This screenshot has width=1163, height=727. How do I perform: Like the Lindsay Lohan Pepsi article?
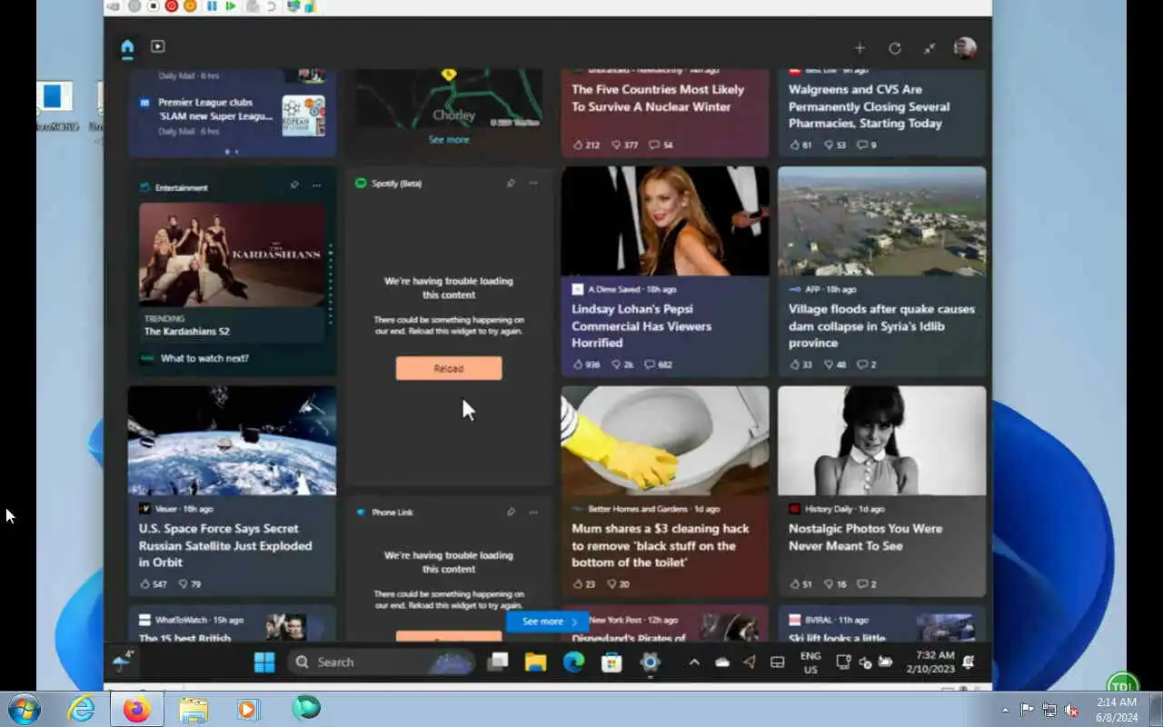(586, 364)
